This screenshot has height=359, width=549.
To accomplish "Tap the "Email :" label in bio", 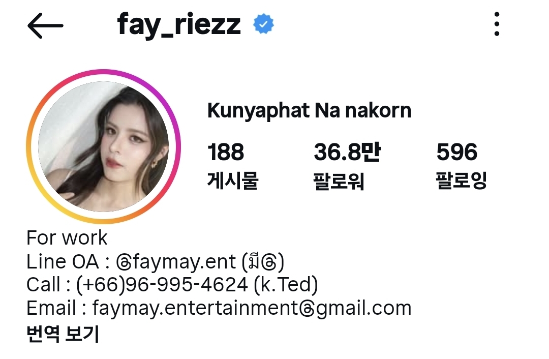I will pos(56,308).
